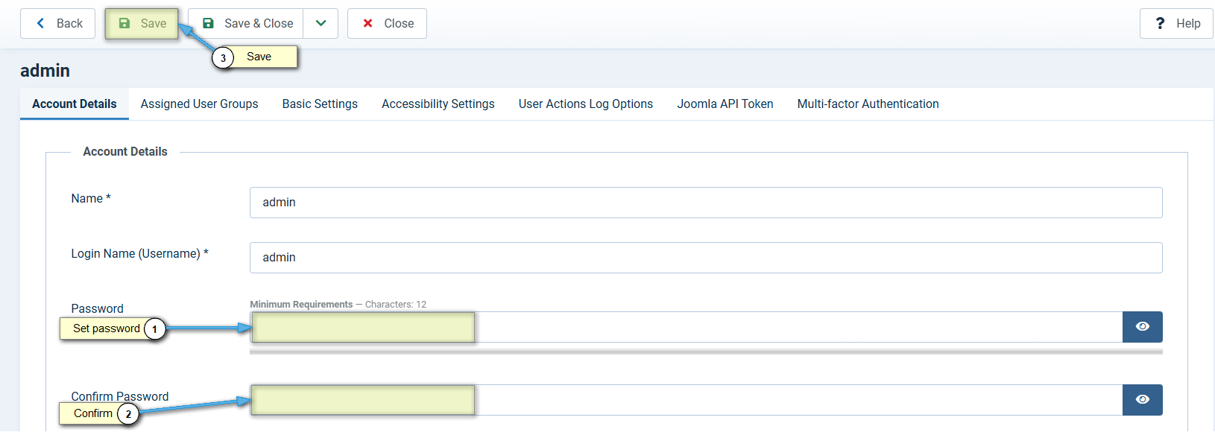Screen dimensions: 1215x432
Task: Click the password strength meter bar
Action: [705, 352]
